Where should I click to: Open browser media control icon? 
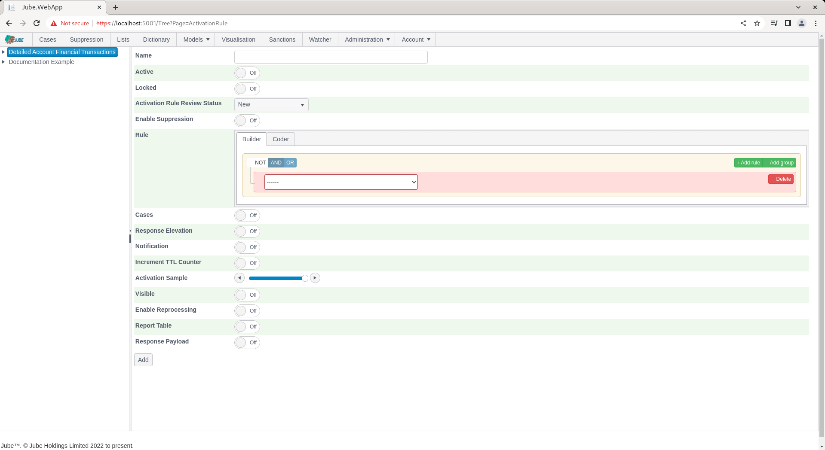coord(774,23)
